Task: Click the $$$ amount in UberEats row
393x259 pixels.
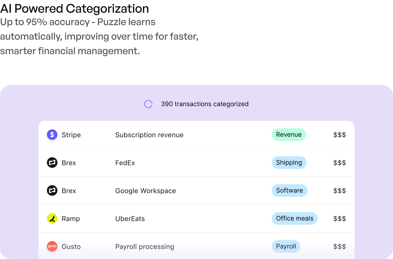Action: coord(340,219)
